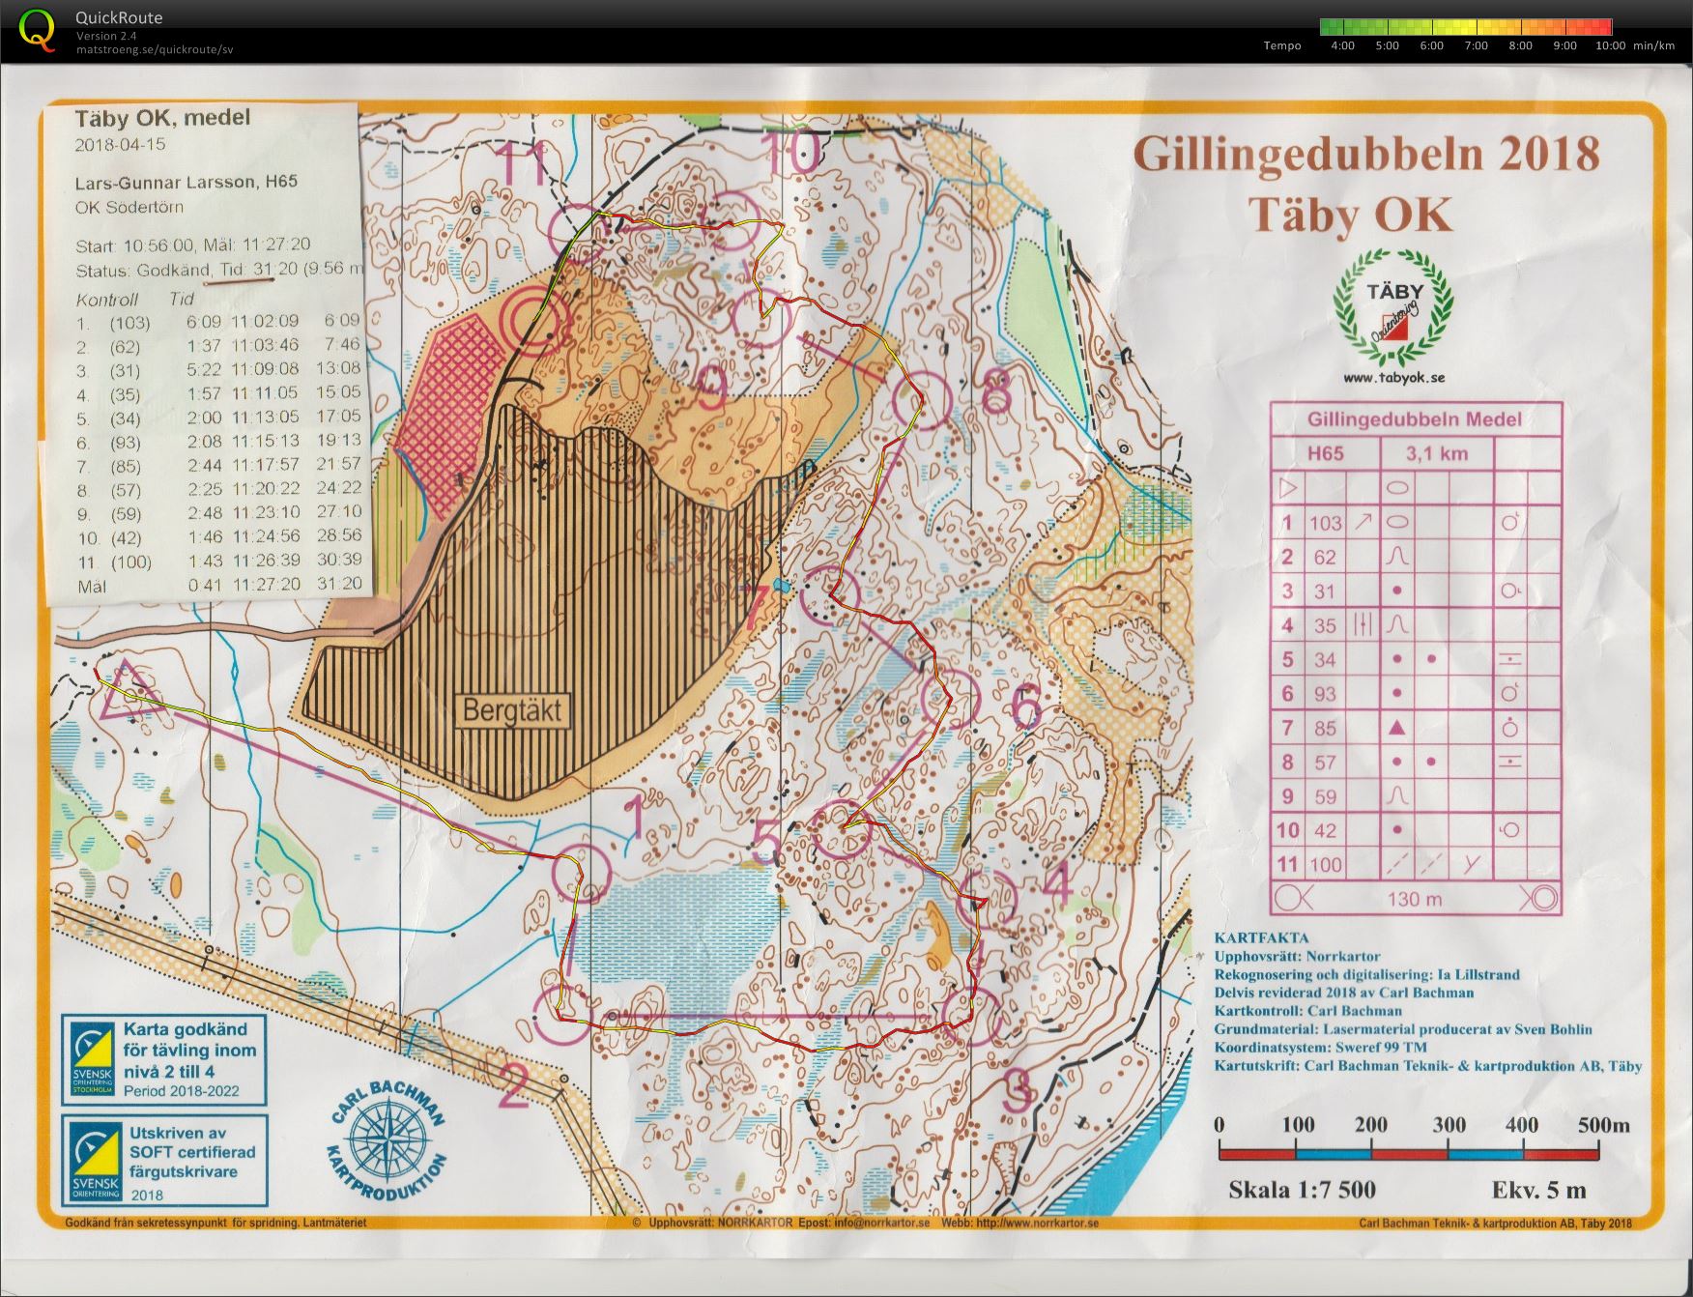This screenshot has width=1693, height=1297.
Task: Click the 'Utskriven av SOFT certifierad' badge
Action: click(x=166, y=1161)
